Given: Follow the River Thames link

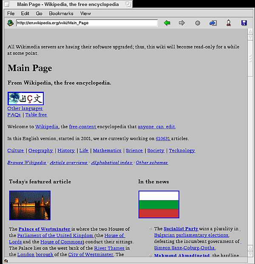Looking at the screenshot, I should tap(109, 248).
